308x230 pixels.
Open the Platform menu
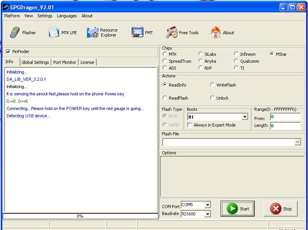12,16
